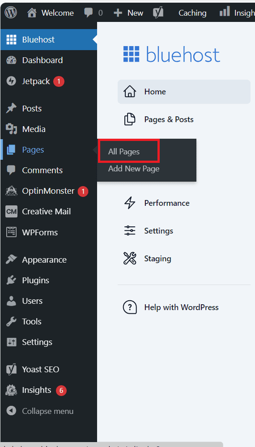
Task: Open the WPForms label in the sidebar
Action: 40,233
